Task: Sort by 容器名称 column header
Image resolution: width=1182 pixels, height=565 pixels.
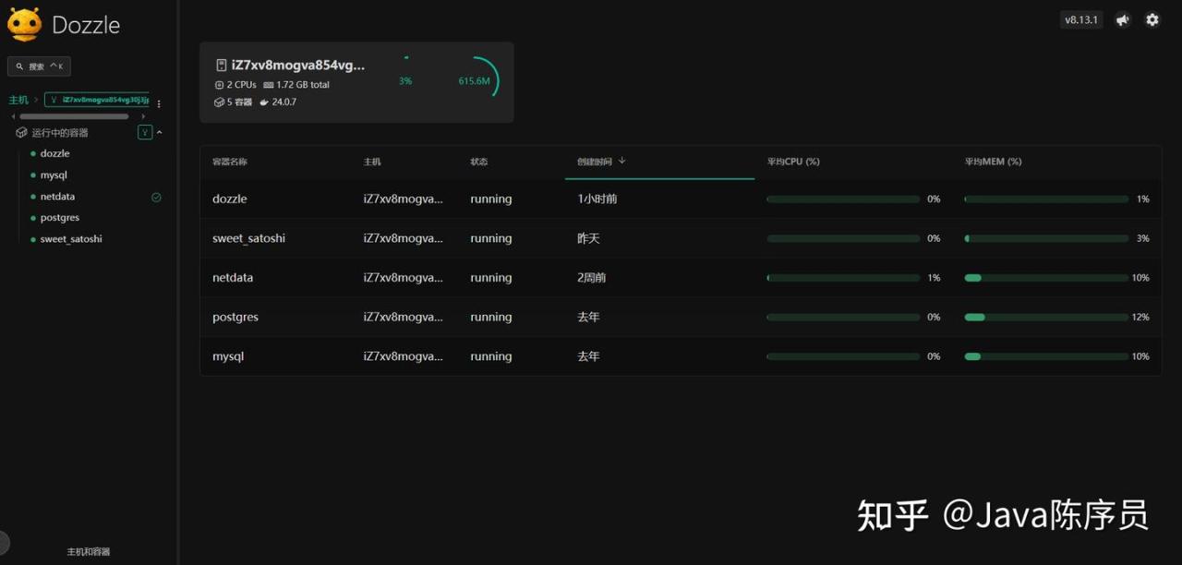Action: 230,162
